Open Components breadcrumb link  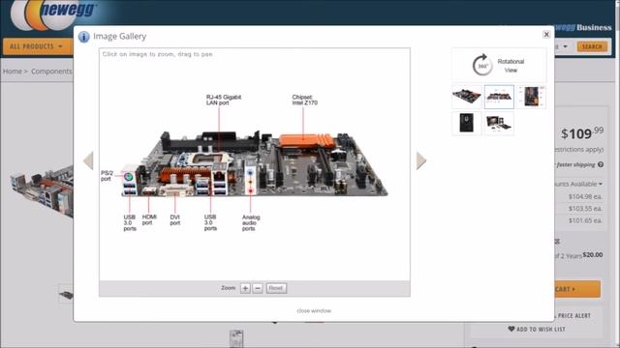click(x=51, y=72)
